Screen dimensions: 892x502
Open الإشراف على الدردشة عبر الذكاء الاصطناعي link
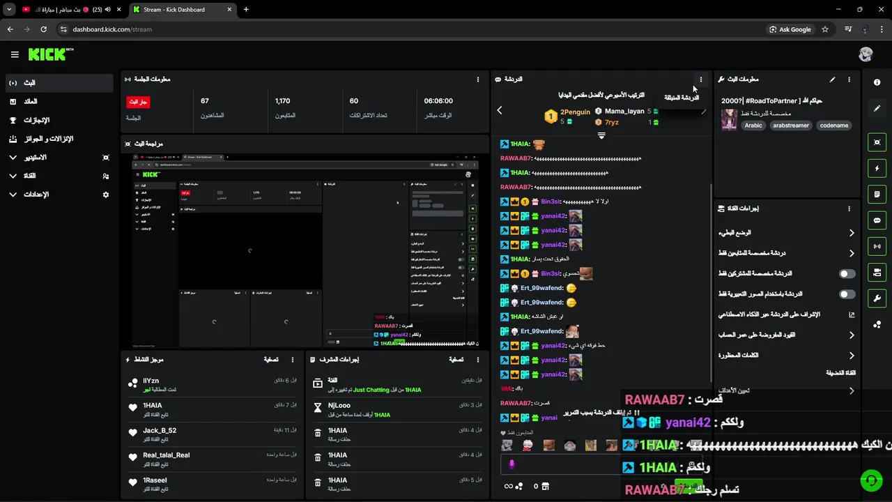tap(787, 314)
